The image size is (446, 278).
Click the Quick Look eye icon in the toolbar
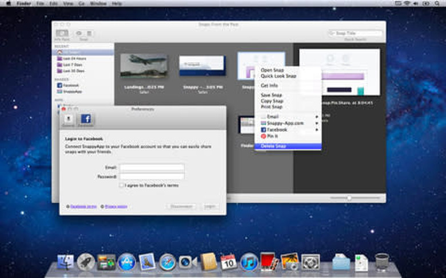pos(79,34)
